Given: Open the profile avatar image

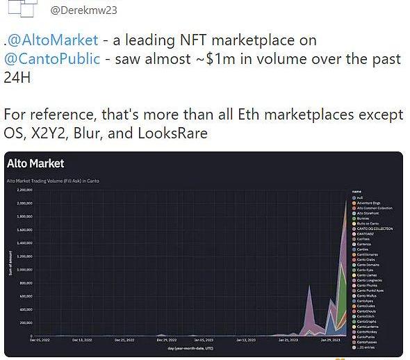Looking at the screenshot, I should pyautogui.click(x=22, y=8).
